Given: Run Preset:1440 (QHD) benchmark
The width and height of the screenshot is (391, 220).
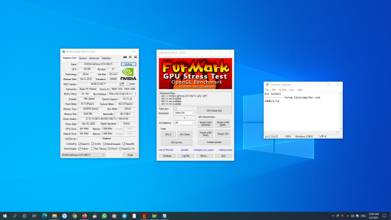Looking at the screenshot, I should click(x=222, y=123).
